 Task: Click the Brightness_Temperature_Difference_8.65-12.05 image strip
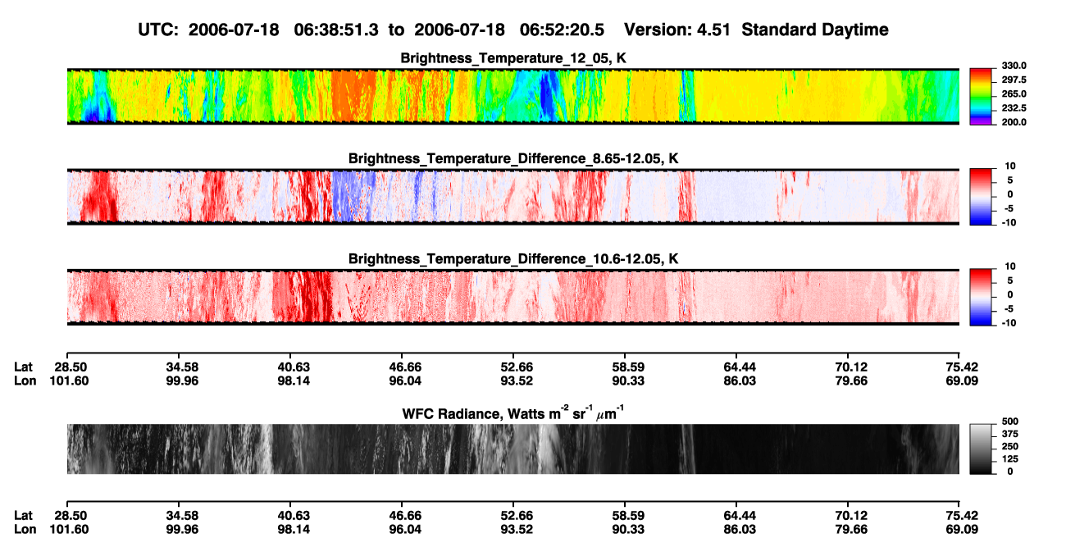[512, 197]
